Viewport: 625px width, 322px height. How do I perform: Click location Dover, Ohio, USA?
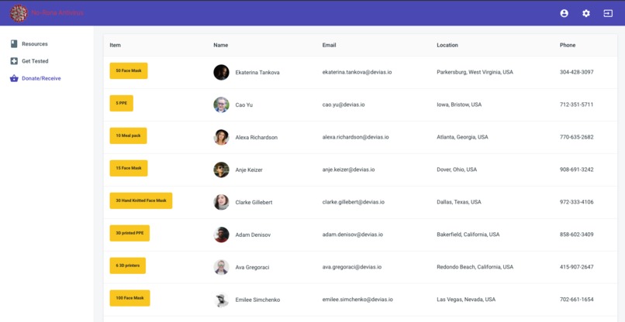pyautogui.click(x=457, y=170)
